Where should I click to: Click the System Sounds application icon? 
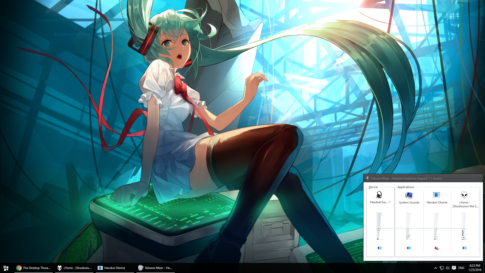click(409, 195)
